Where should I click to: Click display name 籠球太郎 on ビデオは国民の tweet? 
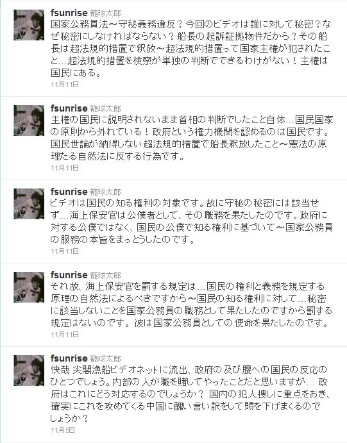point(105,192)
